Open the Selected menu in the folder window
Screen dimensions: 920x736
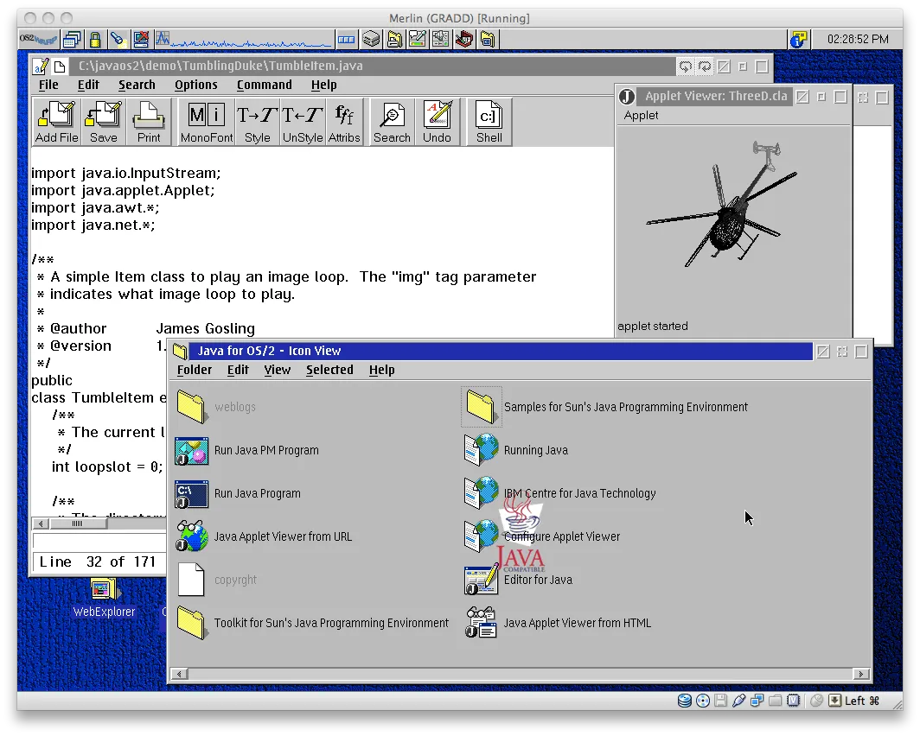tap(329, 370)
